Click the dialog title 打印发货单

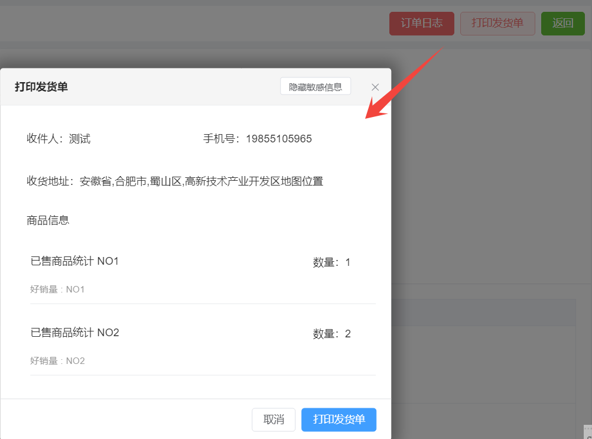[41, 87]
